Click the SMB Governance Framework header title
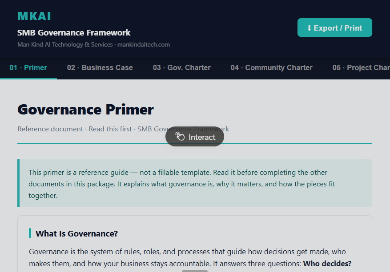390x272 pixels. 74,33
